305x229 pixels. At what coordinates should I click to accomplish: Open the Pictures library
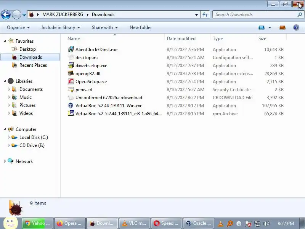pos(27,105)
